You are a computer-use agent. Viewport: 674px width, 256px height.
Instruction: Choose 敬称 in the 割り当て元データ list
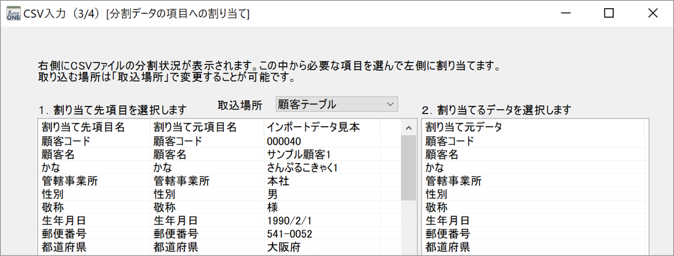436,207
